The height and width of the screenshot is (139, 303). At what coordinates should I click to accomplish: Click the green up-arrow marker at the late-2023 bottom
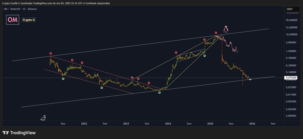pyautogui.click(x=159, y=93)
